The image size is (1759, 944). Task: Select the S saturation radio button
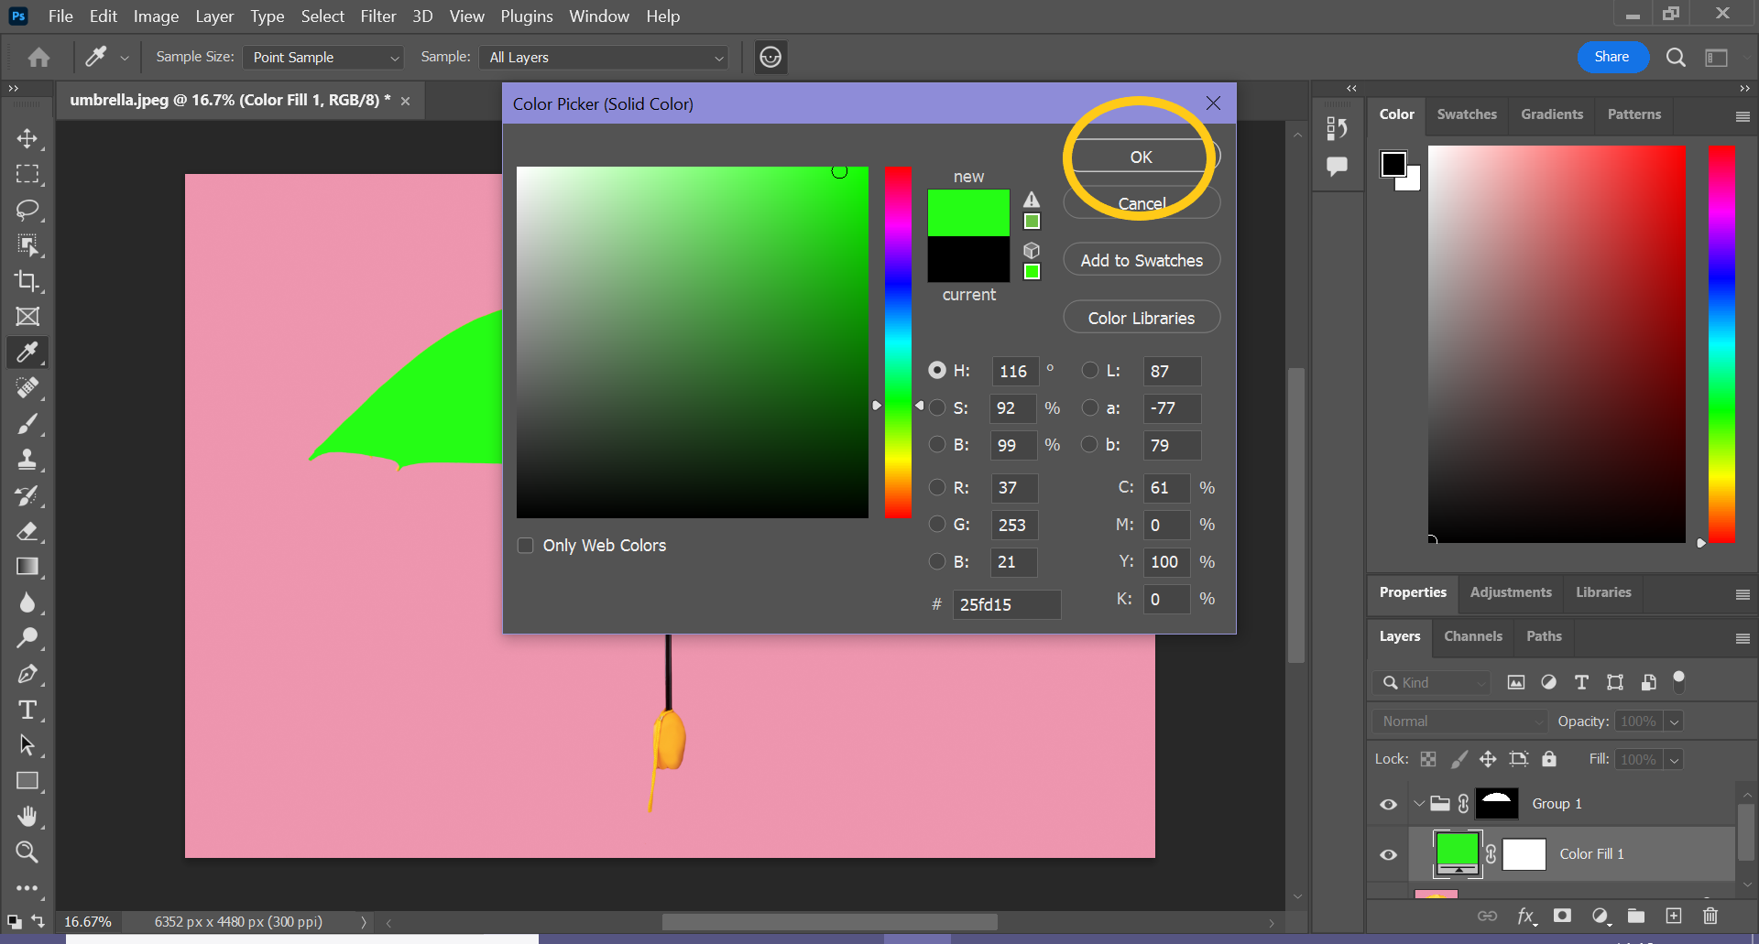click(937, 407)
